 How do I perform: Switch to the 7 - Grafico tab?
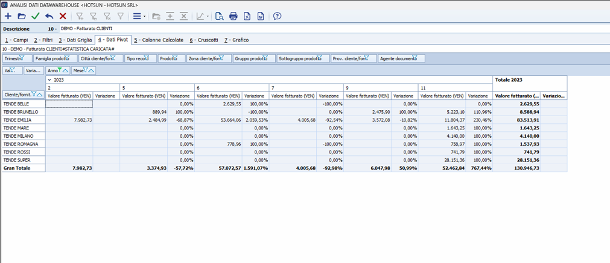tap(236, 40)
